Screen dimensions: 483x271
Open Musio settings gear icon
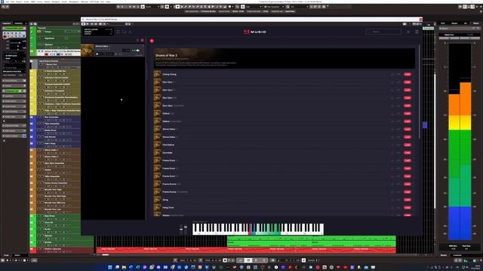[x=408, y=32]
